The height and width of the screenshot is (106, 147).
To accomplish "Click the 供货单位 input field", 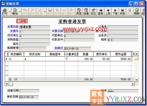I will tap(35, 36).
